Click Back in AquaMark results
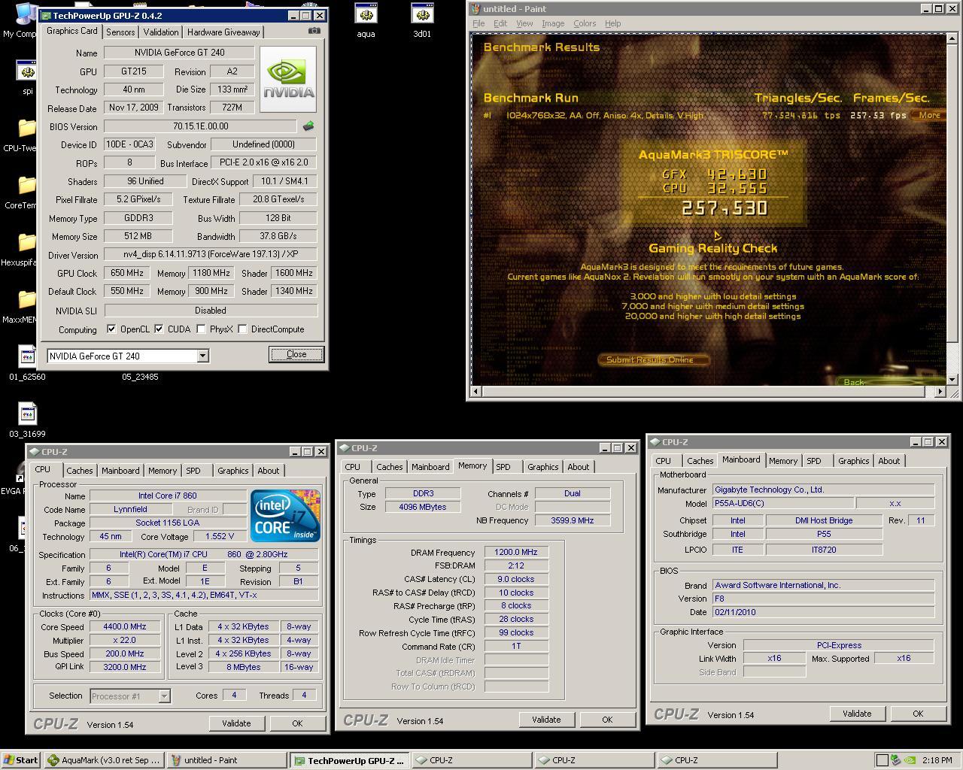963x770 pixels. 854,382
